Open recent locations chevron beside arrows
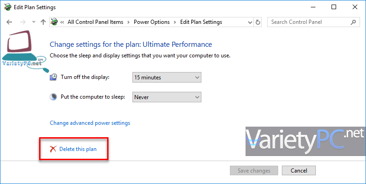The image size is (366, 184). click(x=34, y=22)
